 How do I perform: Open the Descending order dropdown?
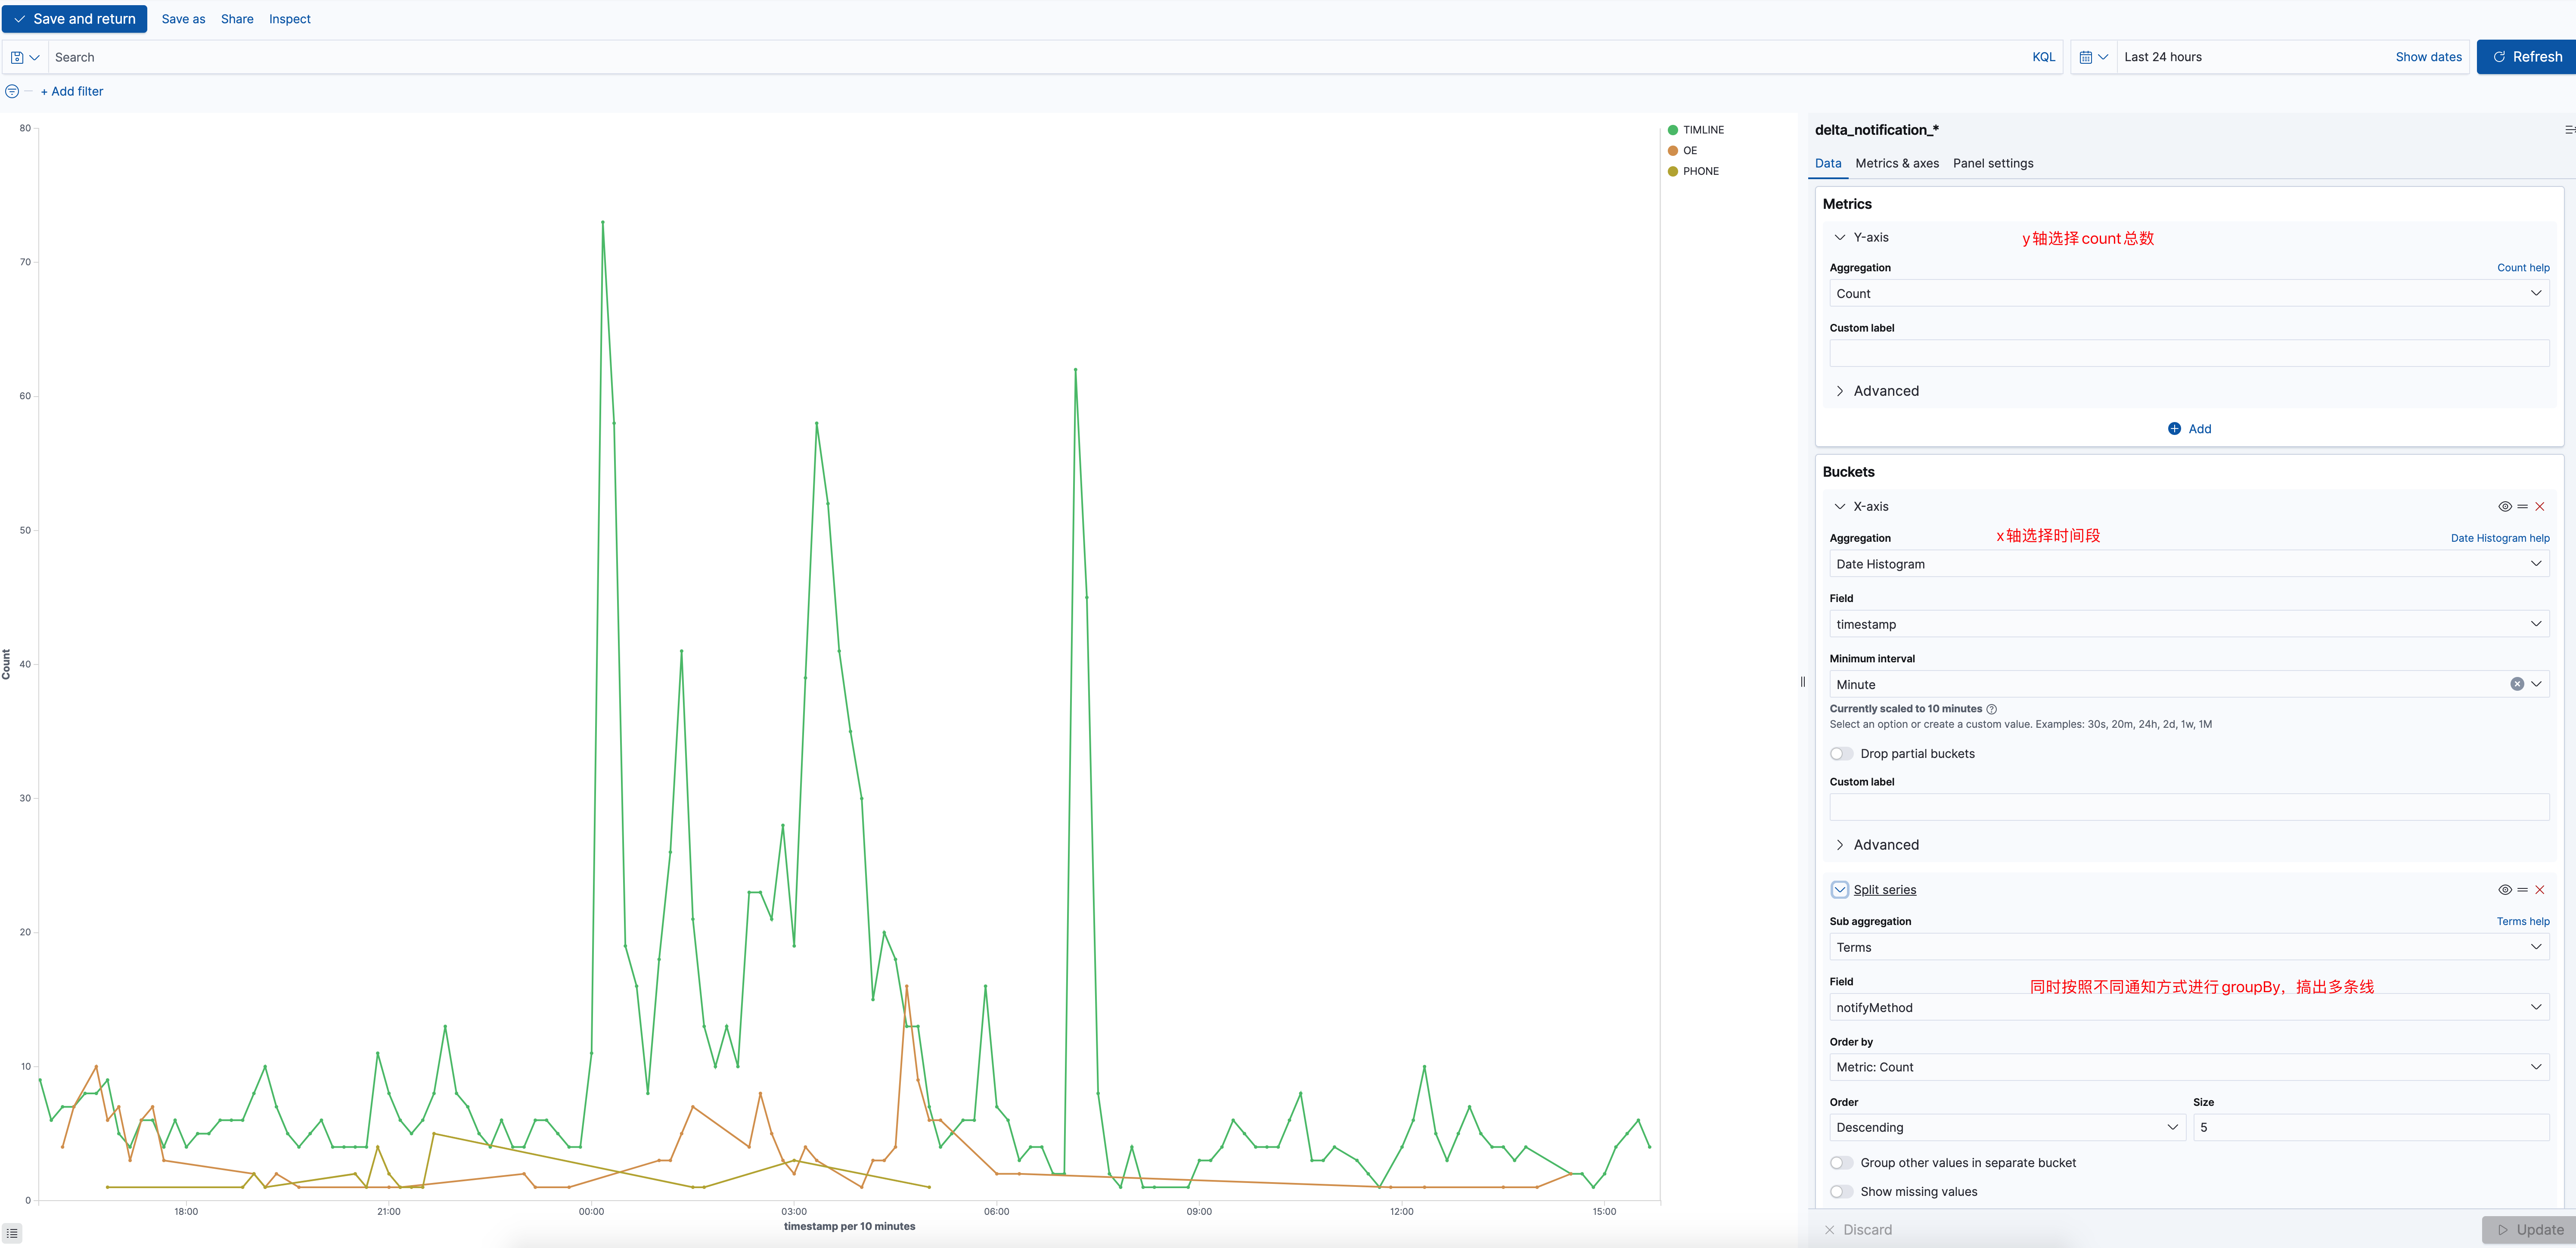(2008, 1127)
